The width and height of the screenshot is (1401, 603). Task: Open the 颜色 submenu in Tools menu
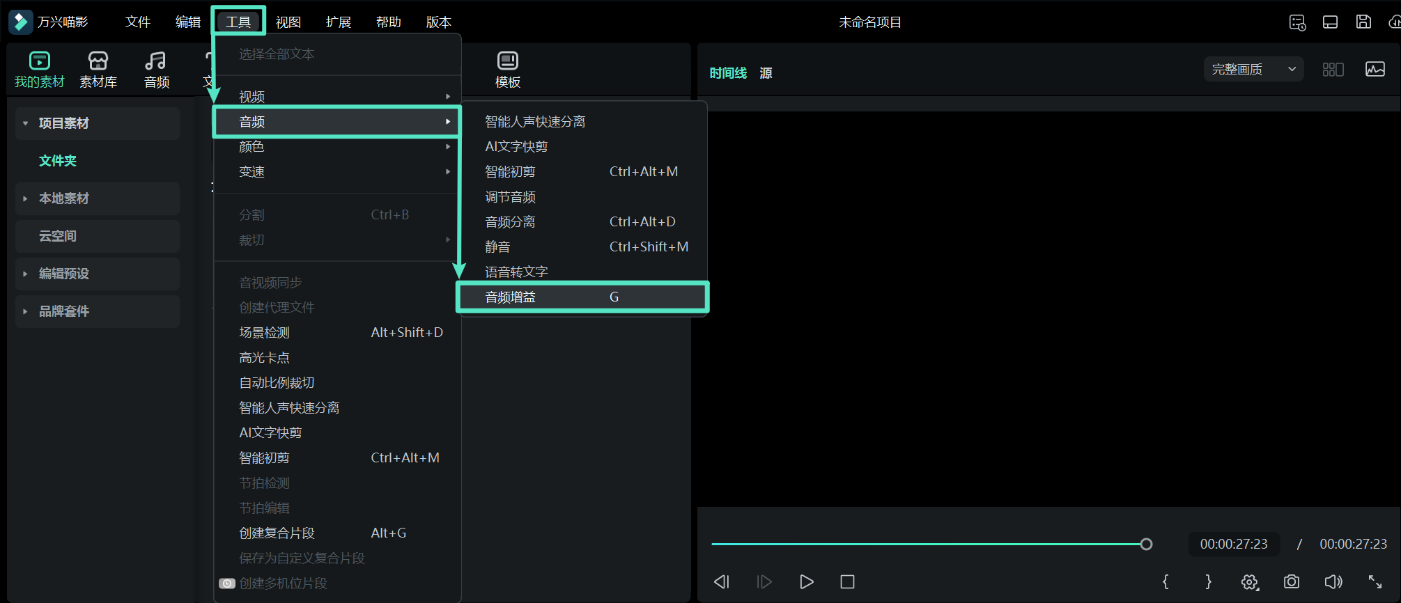pyautogui.click(x=337, y=147)
